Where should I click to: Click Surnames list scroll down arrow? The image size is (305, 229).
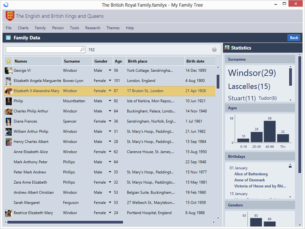[291, 100]
